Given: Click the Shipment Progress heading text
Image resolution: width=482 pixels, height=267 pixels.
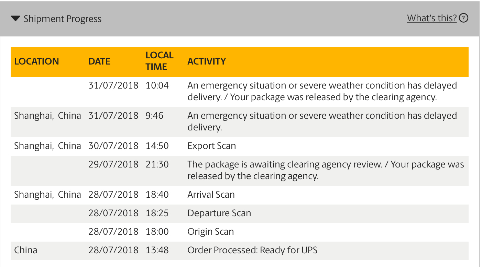Looking at the screenshot, I should click(x=63, y=19).
